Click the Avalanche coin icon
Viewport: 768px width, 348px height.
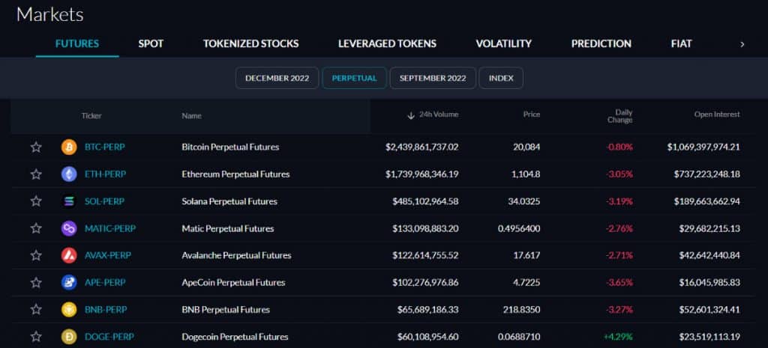point(69,255)
